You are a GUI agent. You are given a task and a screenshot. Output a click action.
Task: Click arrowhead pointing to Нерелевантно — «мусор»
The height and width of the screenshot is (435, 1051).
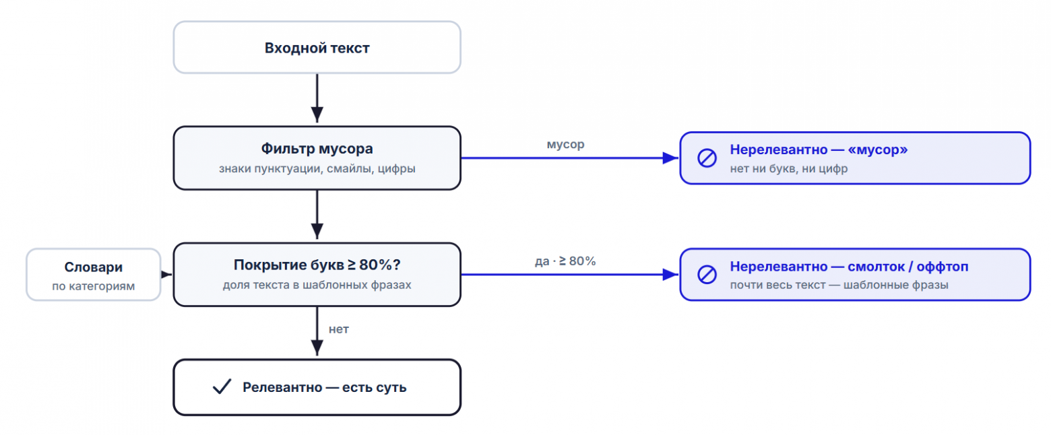tap(670, 158)
